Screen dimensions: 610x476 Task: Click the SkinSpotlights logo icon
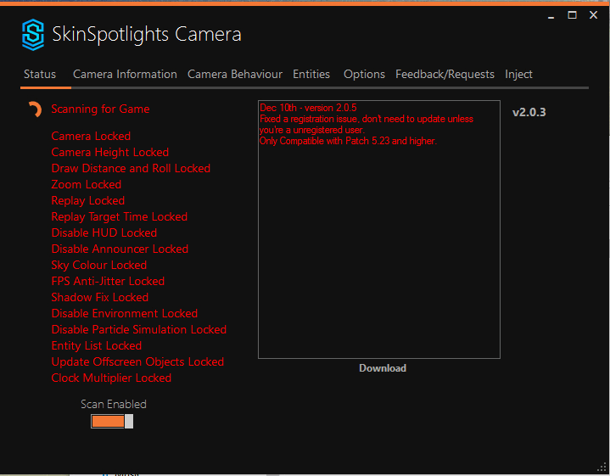point(33,34)
